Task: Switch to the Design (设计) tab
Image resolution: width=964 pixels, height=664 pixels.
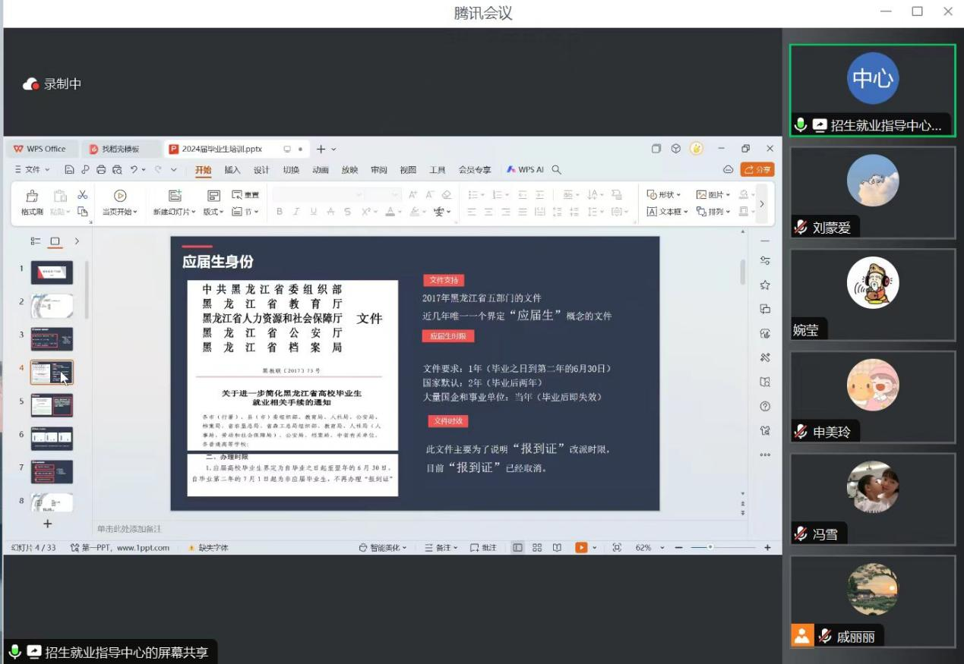Action: pos(261,170)
